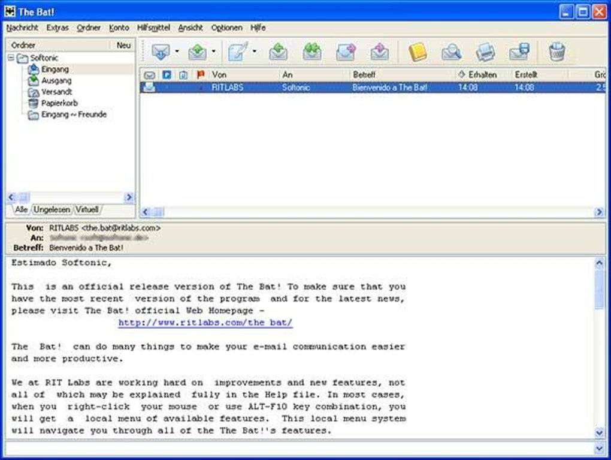
Task: Open the Hilfsmittel menu
Action: pyautogui.click(x=153, y=28)
